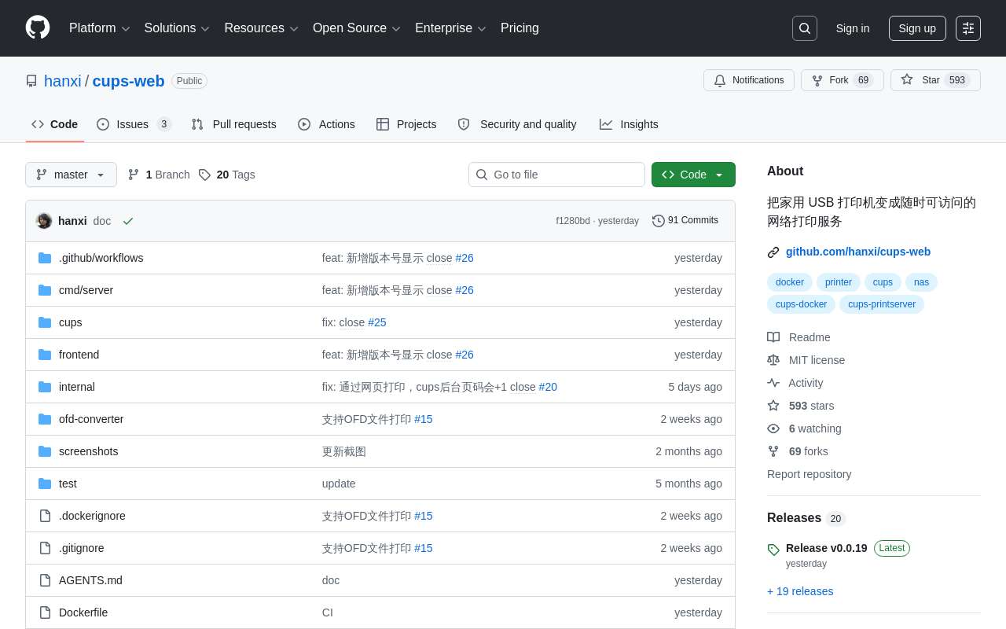The height and width of the screenshot is (629, 1006).
Task: Switch to the Insights tab
Action: click(x=629, y=124)
